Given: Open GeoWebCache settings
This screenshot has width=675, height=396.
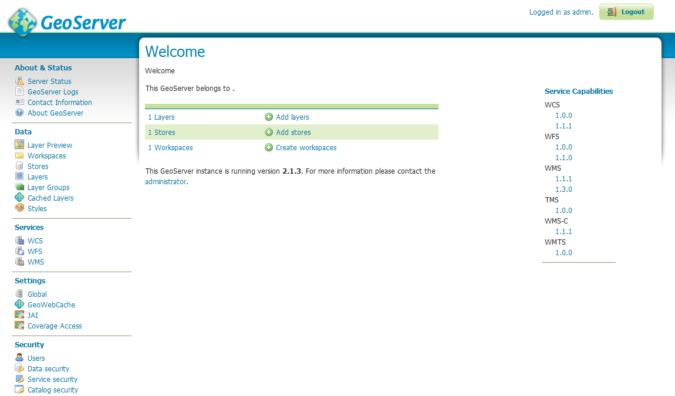Looking at the screenshot, I should coord(51,304).
